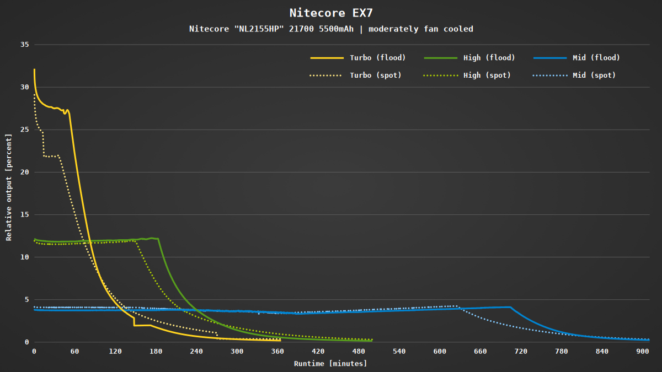
Task: Select the dotted green High spot swatch
Action: pyautogui.click(x=441, y=76)
